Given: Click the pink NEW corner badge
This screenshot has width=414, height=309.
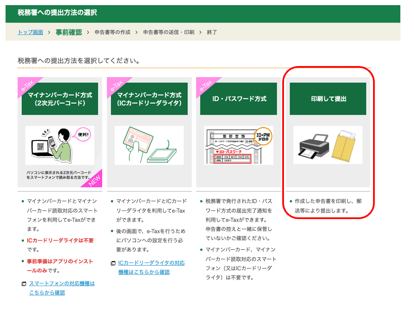Looking at the screenshot, I should pyautogui.click(x=94, y=180).
